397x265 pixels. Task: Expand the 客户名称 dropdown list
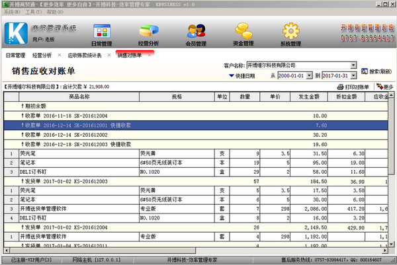353,65
